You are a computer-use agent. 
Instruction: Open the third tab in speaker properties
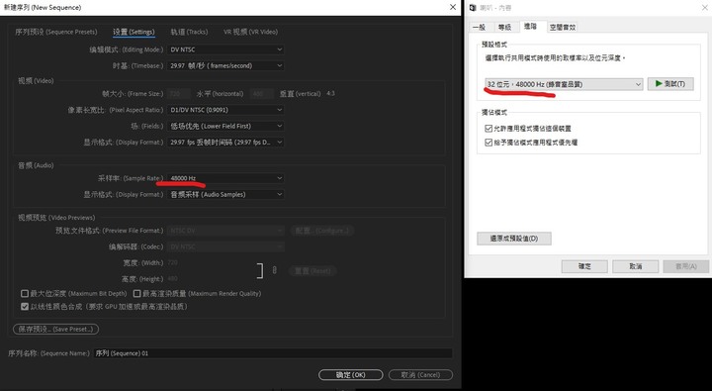click(530, 27)
